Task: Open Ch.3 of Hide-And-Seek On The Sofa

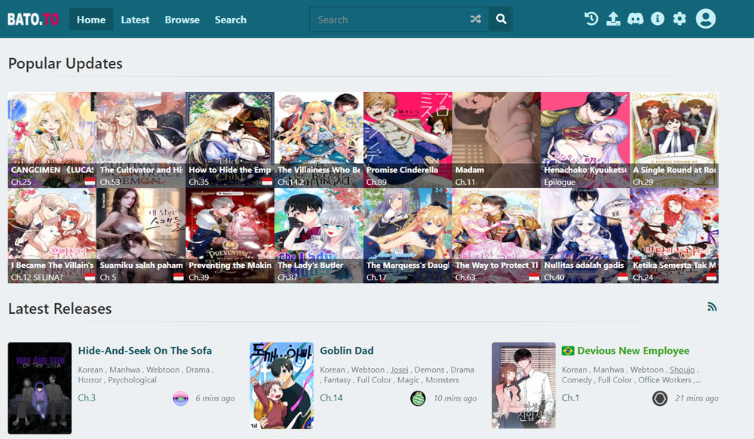Action: [87, 398]
